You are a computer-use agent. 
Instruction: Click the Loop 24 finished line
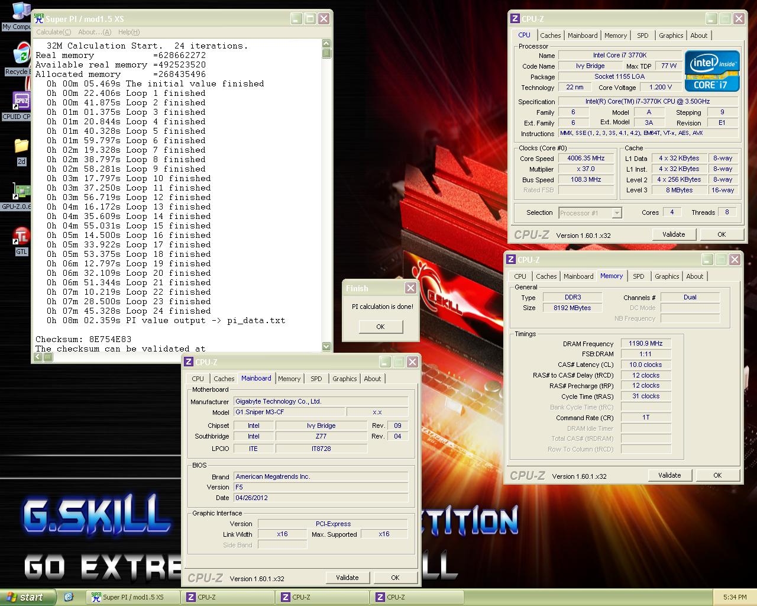tap(129, 311)
